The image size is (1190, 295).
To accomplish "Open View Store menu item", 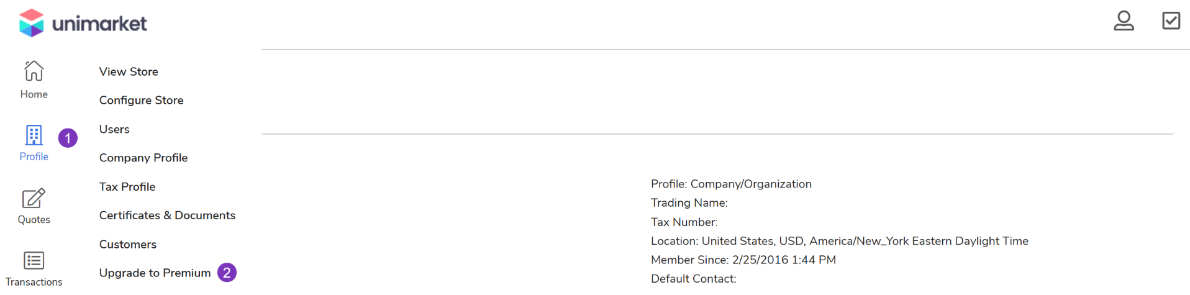I will (129, 71).
